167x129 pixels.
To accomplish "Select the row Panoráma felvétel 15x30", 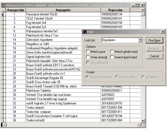I will 63,14.
